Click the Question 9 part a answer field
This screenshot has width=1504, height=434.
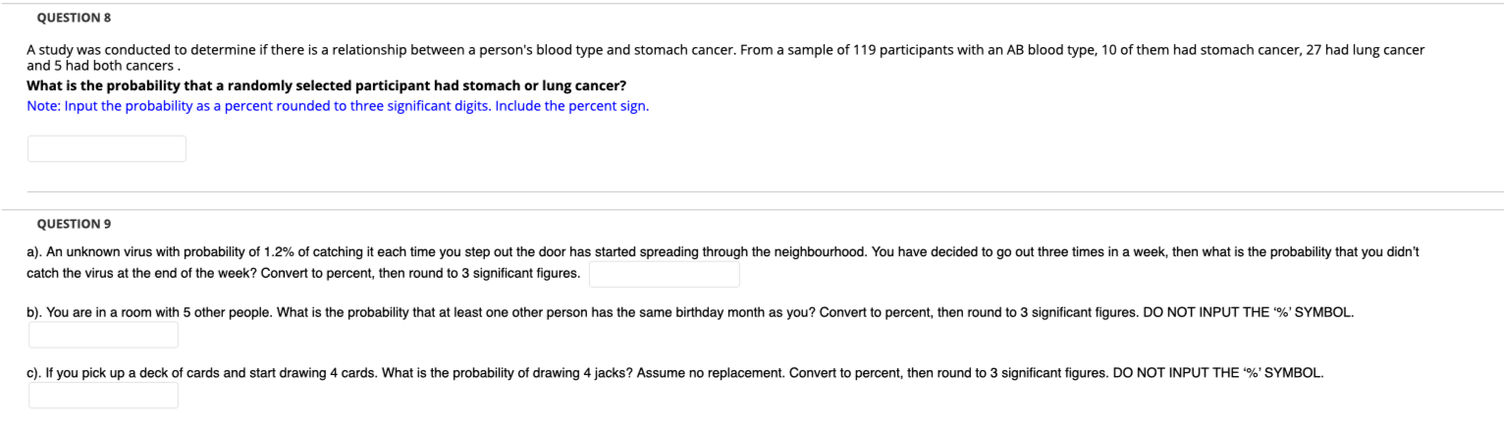[664, 274]
